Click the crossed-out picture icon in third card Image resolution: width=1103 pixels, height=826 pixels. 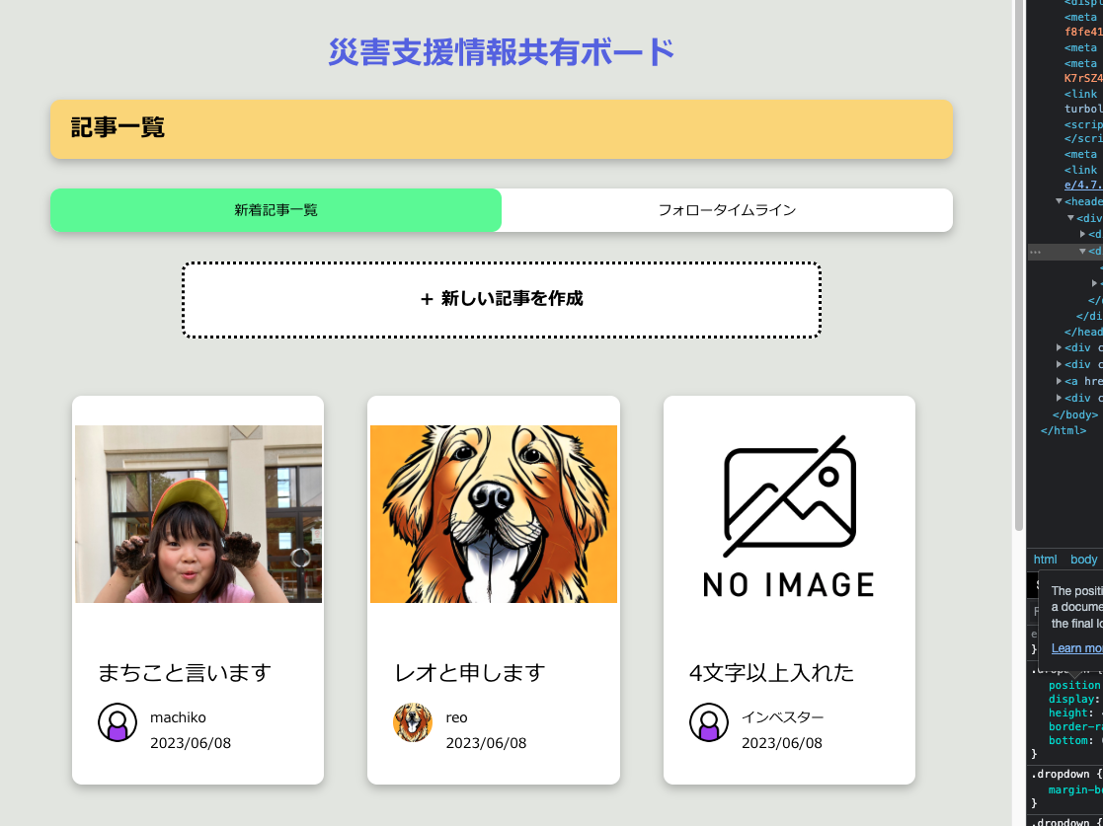[789, 493]
